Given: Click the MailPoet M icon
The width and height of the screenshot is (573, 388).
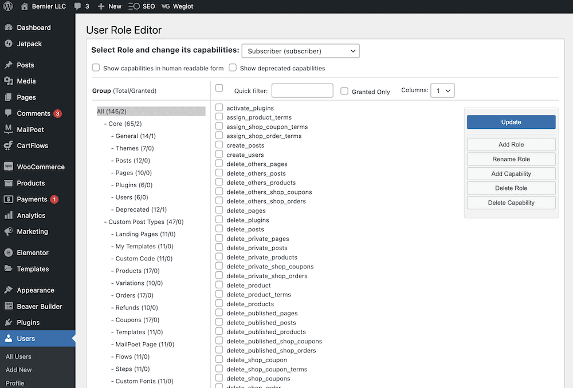Looking at the screenshot, I should click(x=9, y=129).
